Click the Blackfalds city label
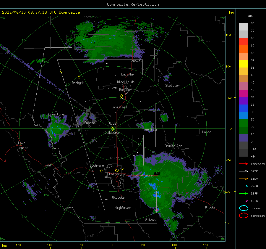 point(126,82)
